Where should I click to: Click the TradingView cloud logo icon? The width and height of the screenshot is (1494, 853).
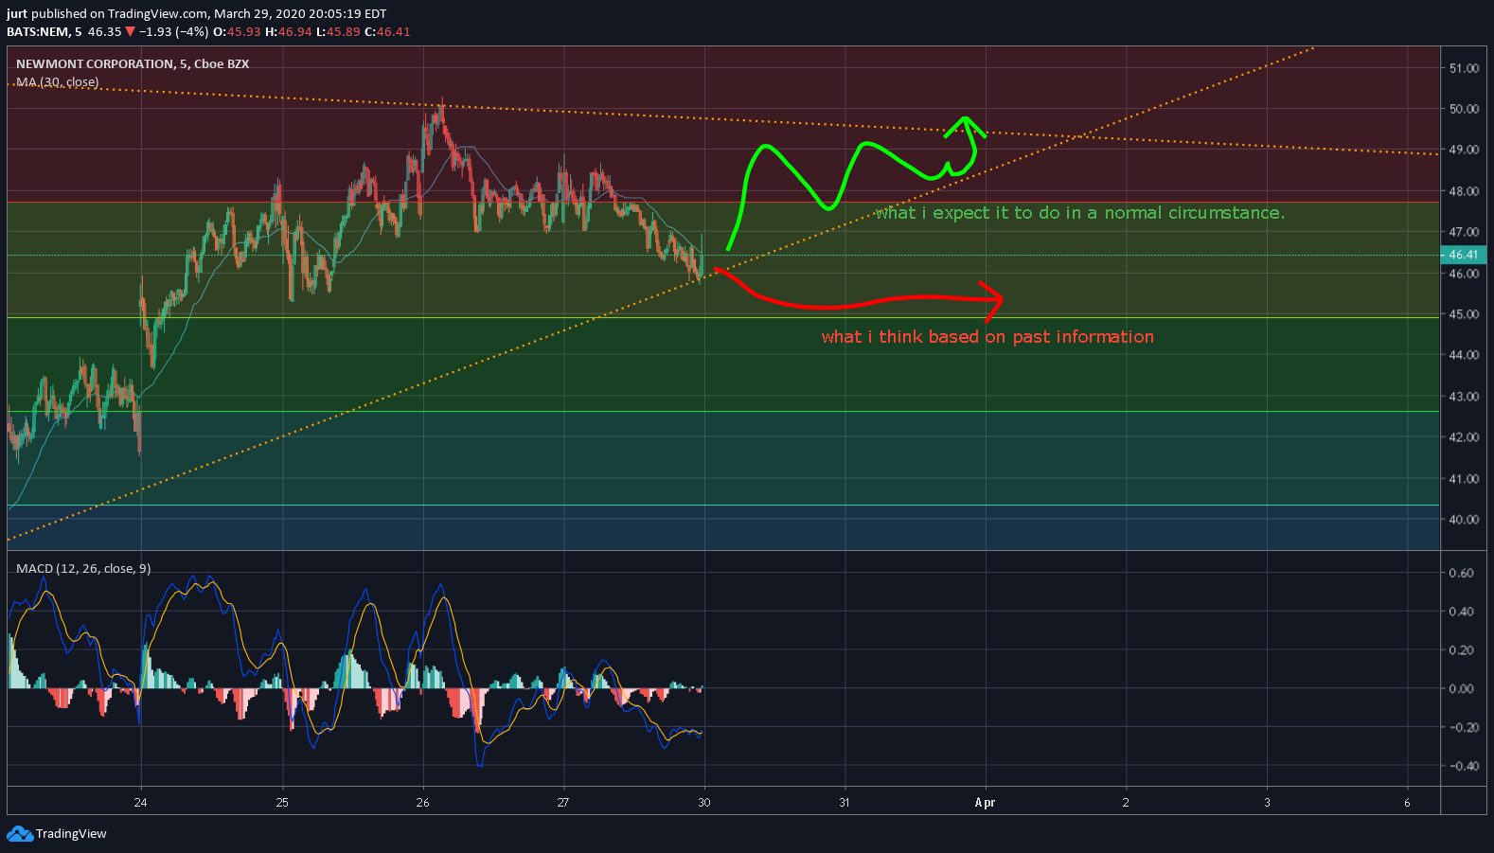coord(19,833)
